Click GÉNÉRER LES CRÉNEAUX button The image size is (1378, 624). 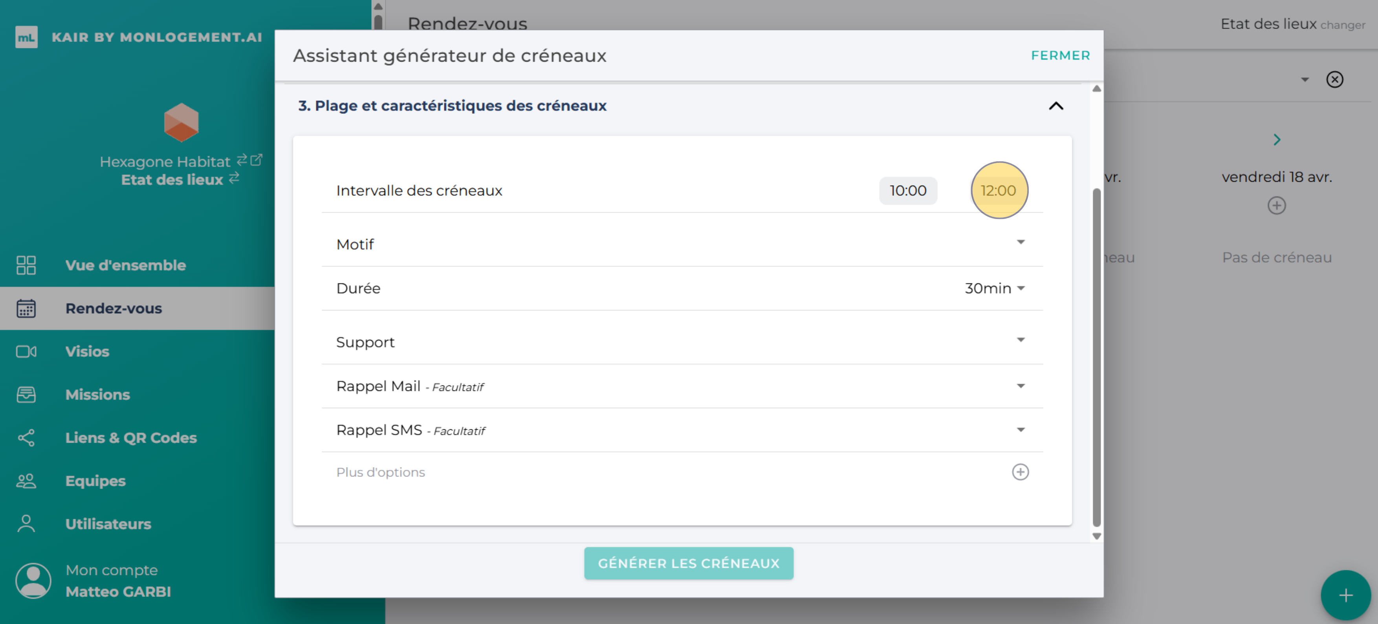click(689, 563)
